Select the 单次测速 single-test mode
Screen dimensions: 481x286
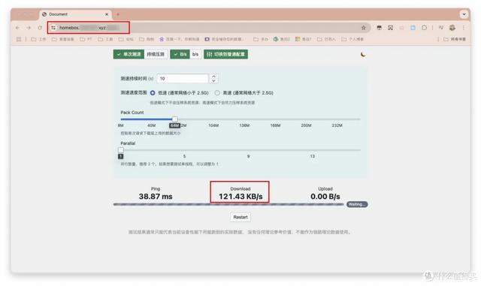(x=129, y=54)
